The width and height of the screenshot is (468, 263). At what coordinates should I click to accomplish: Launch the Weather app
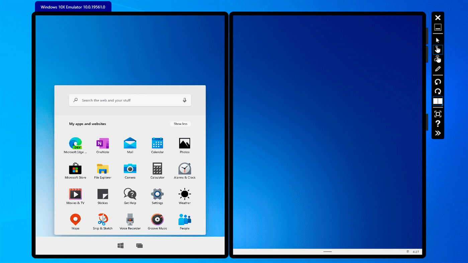185,196
